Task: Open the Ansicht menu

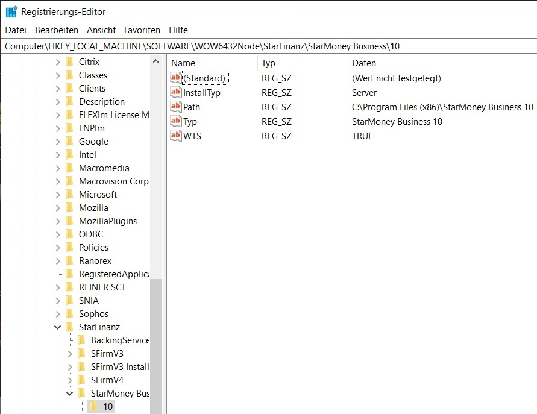Action: (101, 30)
